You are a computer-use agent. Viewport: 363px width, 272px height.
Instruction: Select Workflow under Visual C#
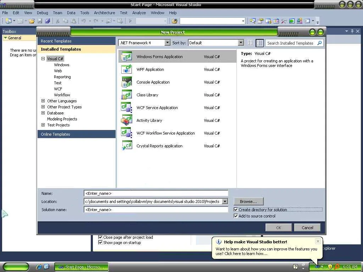pos(62,95)
